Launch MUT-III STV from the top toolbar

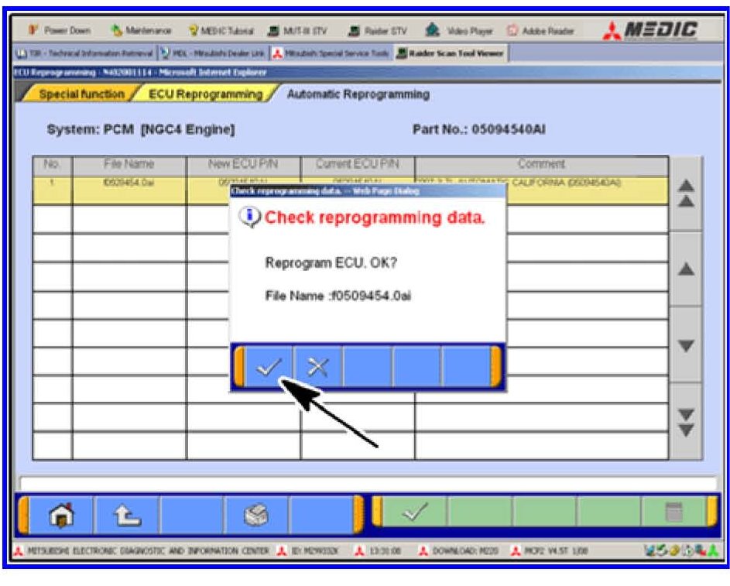click(298, 31)
